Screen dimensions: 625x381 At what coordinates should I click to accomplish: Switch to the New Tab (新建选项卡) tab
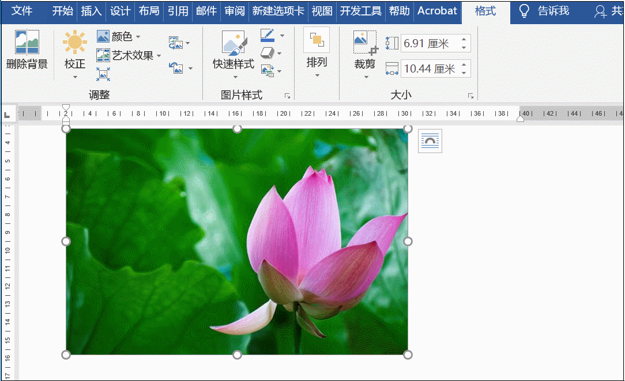pos(278,11)
